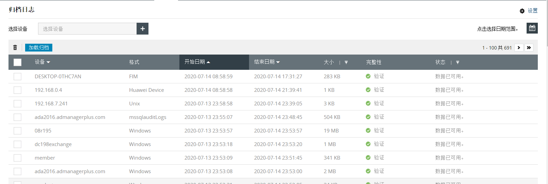The height and width of the screenshot is (184, 548).
Task: Select device name DESKTOP-0THC7AN
Action: click(58, 77)
